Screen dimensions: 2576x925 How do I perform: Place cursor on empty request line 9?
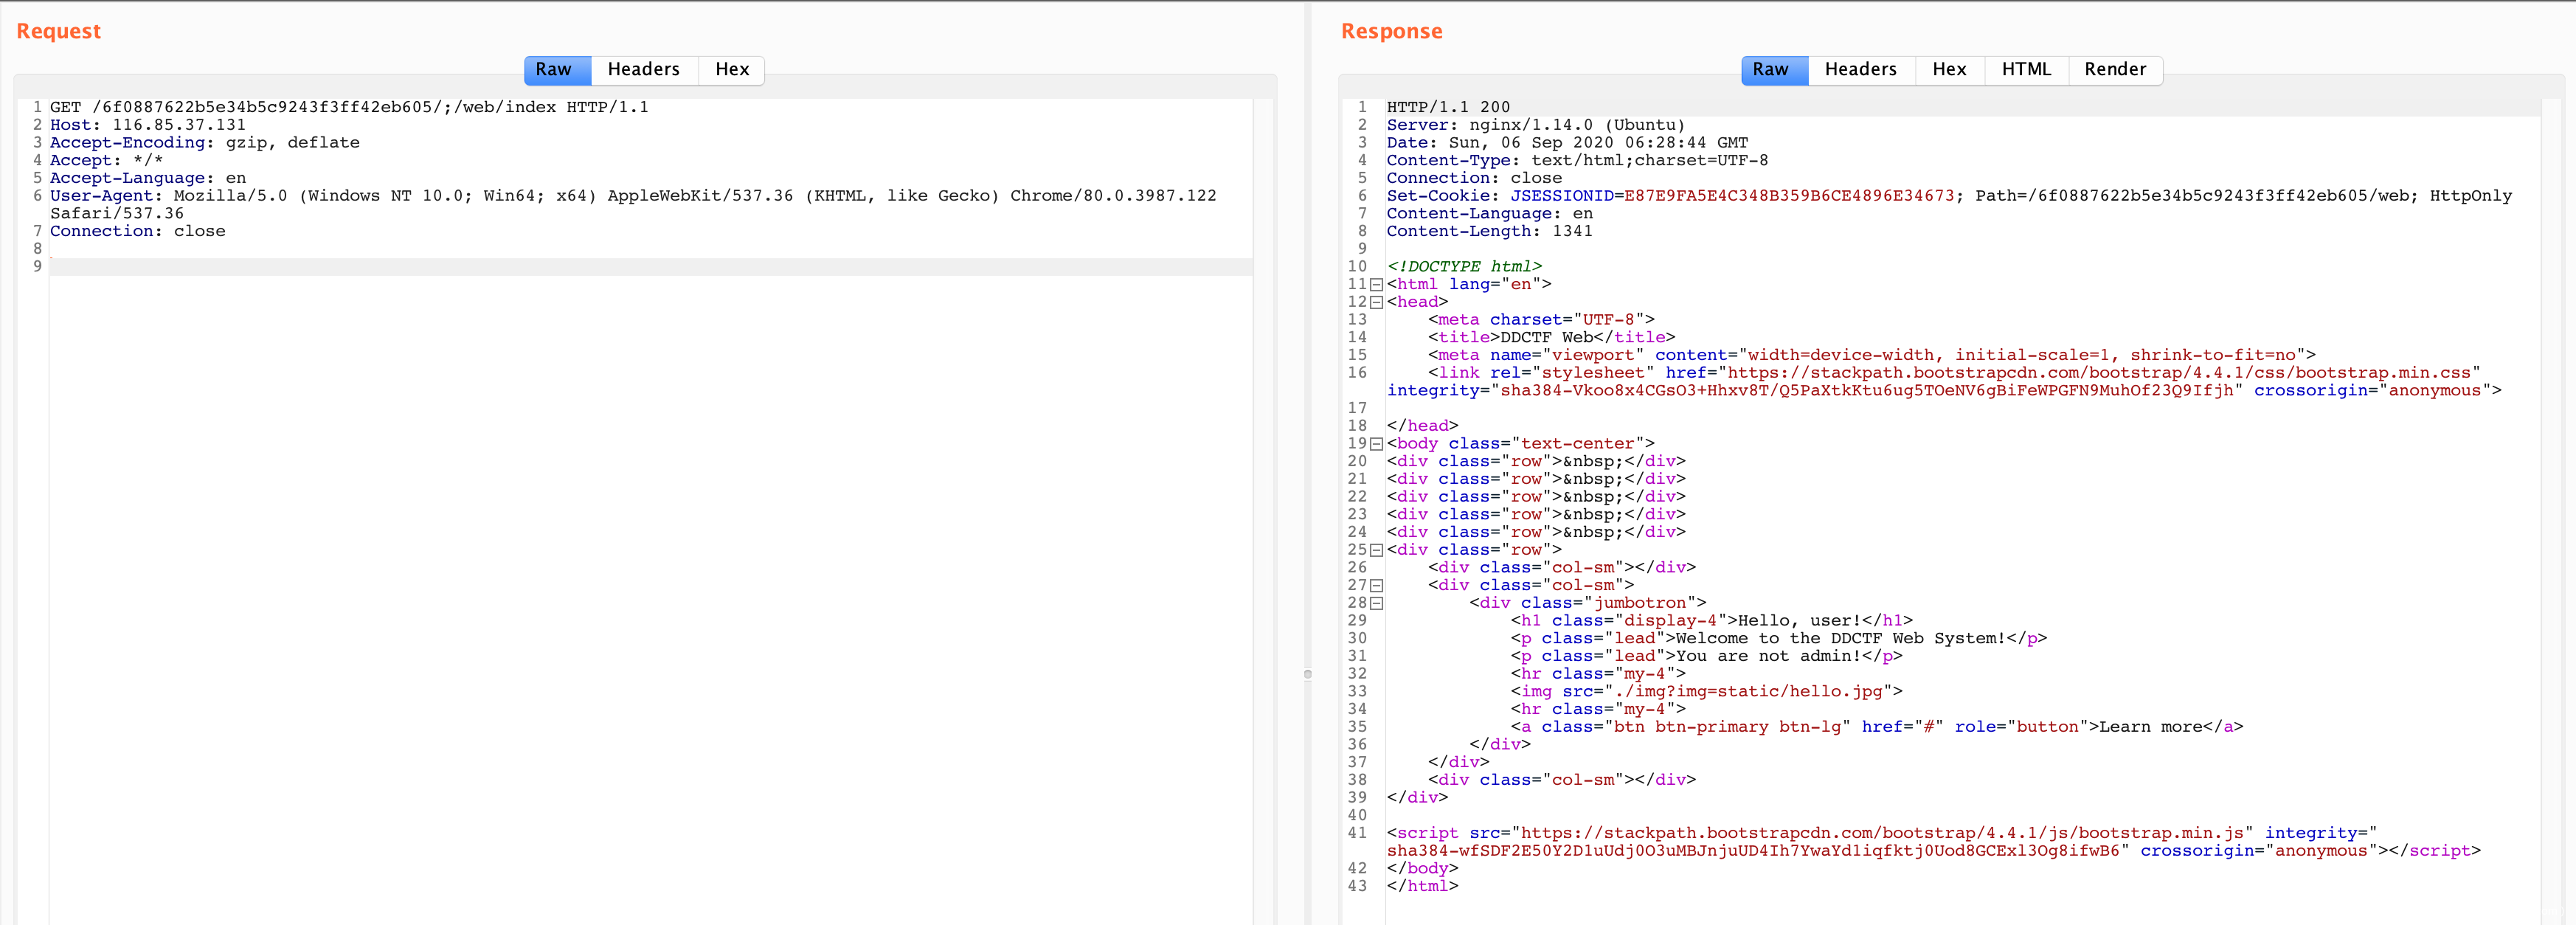coord(400,267)
